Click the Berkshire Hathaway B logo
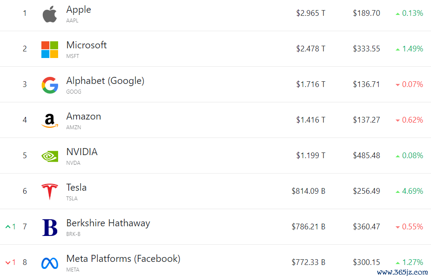The image size is (431, 279). coord(50,228)
